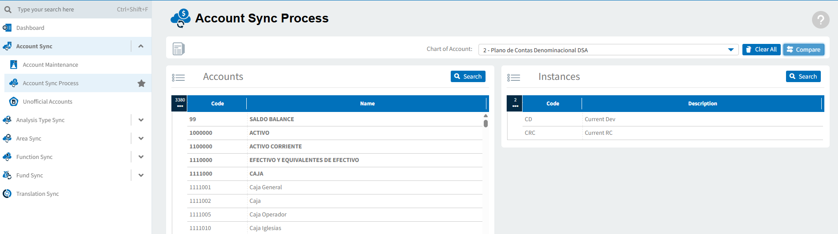
Task: Select instance code CD
Action: (528, 119)
